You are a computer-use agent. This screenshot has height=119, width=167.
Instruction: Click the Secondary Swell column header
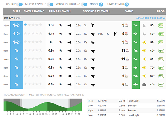point(97,11)
